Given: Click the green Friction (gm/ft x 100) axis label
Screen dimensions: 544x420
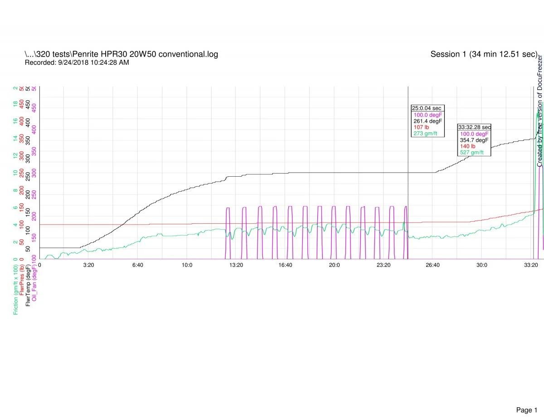Looking at the screenshot, I should (x=15, y=290).
